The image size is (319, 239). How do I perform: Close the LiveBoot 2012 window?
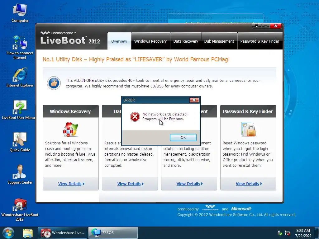tap(276, 26)
